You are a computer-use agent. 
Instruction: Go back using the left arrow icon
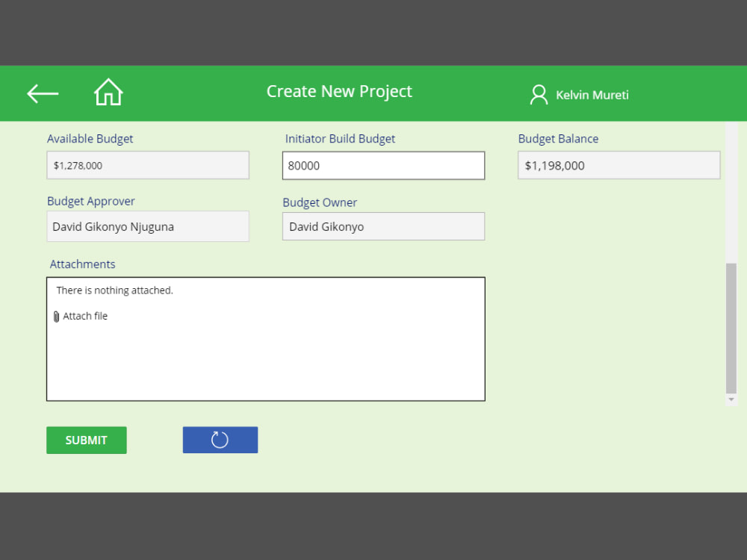pos(43,93)
